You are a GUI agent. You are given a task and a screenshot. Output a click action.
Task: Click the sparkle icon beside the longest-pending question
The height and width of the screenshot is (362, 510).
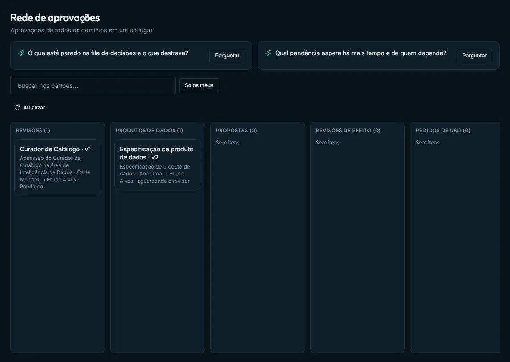(x=268, y=53)
